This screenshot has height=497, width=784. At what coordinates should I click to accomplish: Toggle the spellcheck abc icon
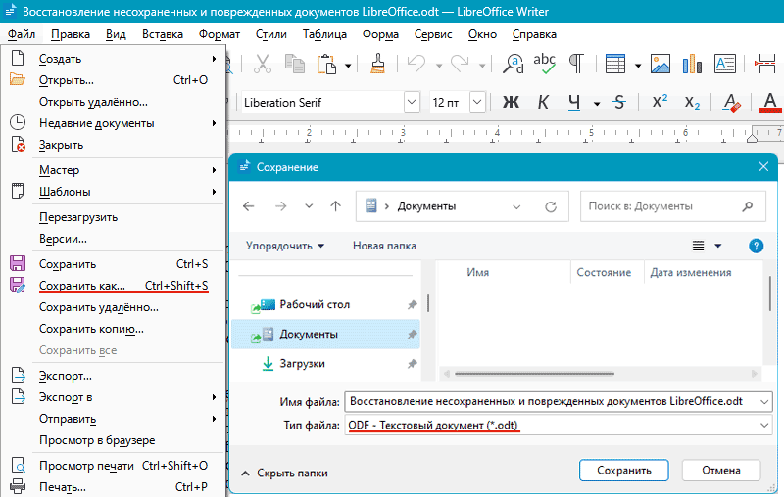pyautogui.click(x=545, y=64)
